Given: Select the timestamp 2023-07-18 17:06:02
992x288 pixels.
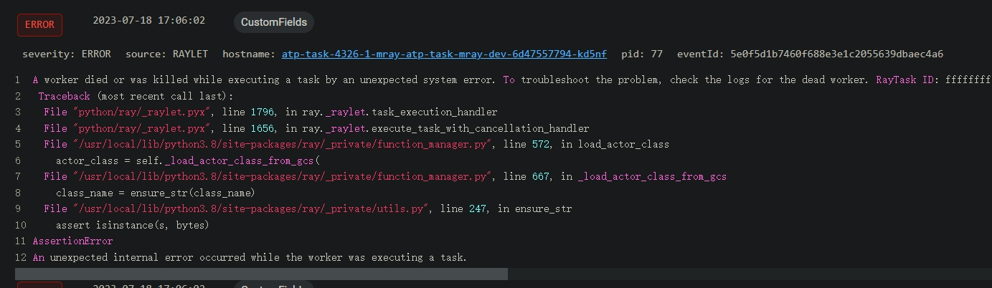Looking at the screenshot, I should (148, 21).
